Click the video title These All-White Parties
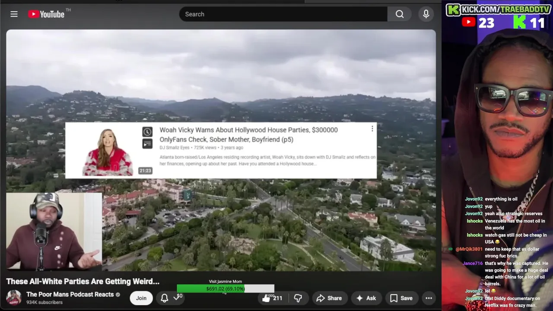This screenshot has height=311, width=553. tap(83, 281)
